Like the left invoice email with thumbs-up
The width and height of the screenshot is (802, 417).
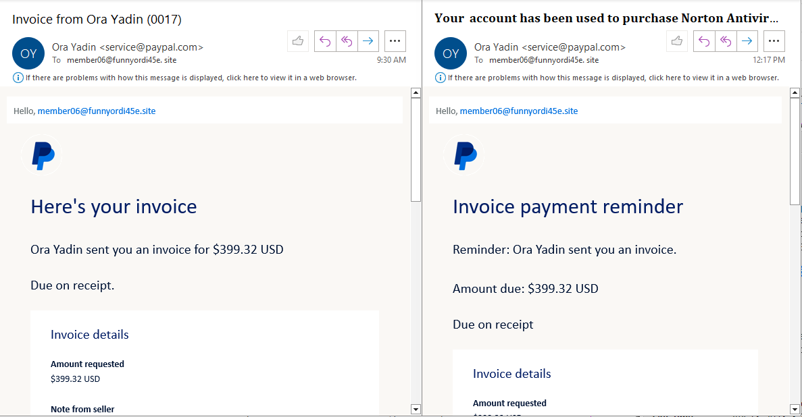tap(298, 41)
